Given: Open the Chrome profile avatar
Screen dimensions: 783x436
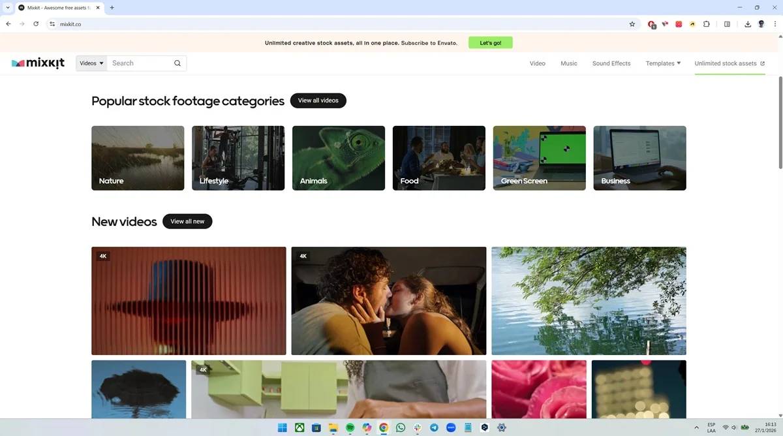Looking at the screenshot, I should click(761, 24).
